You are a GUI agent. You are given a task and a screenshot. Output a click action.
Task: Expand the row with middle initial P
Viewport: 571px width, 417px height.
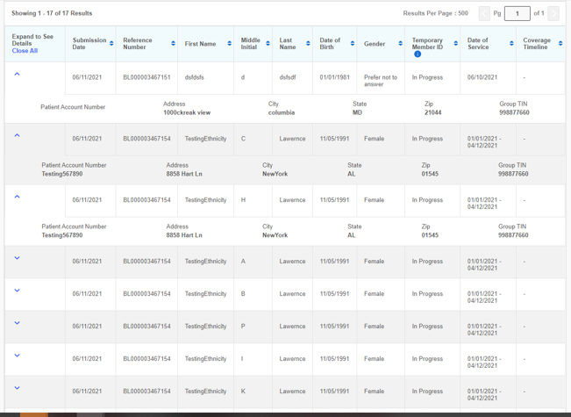pos(17,323)
